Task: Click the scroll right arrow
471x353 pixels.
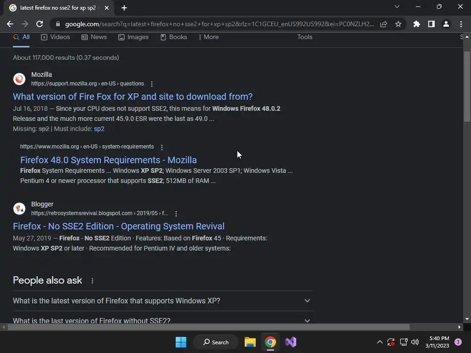Action: pos(460,327)
